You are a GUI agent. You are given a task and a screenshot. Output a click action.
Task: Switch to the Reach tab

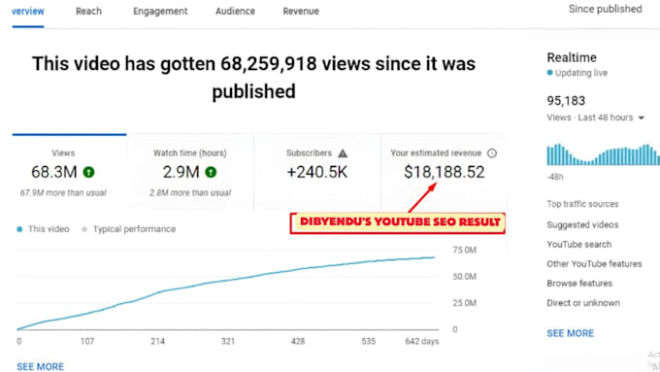point(88,12)
